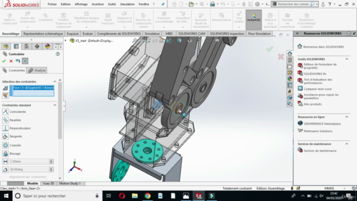The image size is (357, 201).
Task: Click the Contrainte ribbon tool
Action: [46, 17]
